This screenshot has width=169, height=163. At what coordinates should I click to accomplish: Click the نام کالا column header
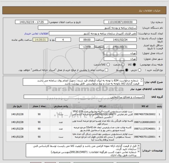coord(103,106)
